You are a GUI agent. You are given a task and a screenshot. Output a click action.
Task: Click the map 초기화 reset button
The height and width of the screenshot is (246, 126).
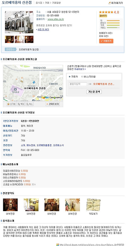(x=11, y=104)
